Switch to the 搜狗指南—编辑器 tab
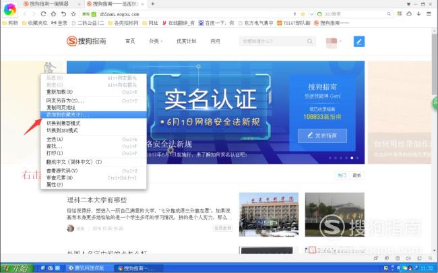This screenshot has width=438, height=273. [x=52, y=4]
